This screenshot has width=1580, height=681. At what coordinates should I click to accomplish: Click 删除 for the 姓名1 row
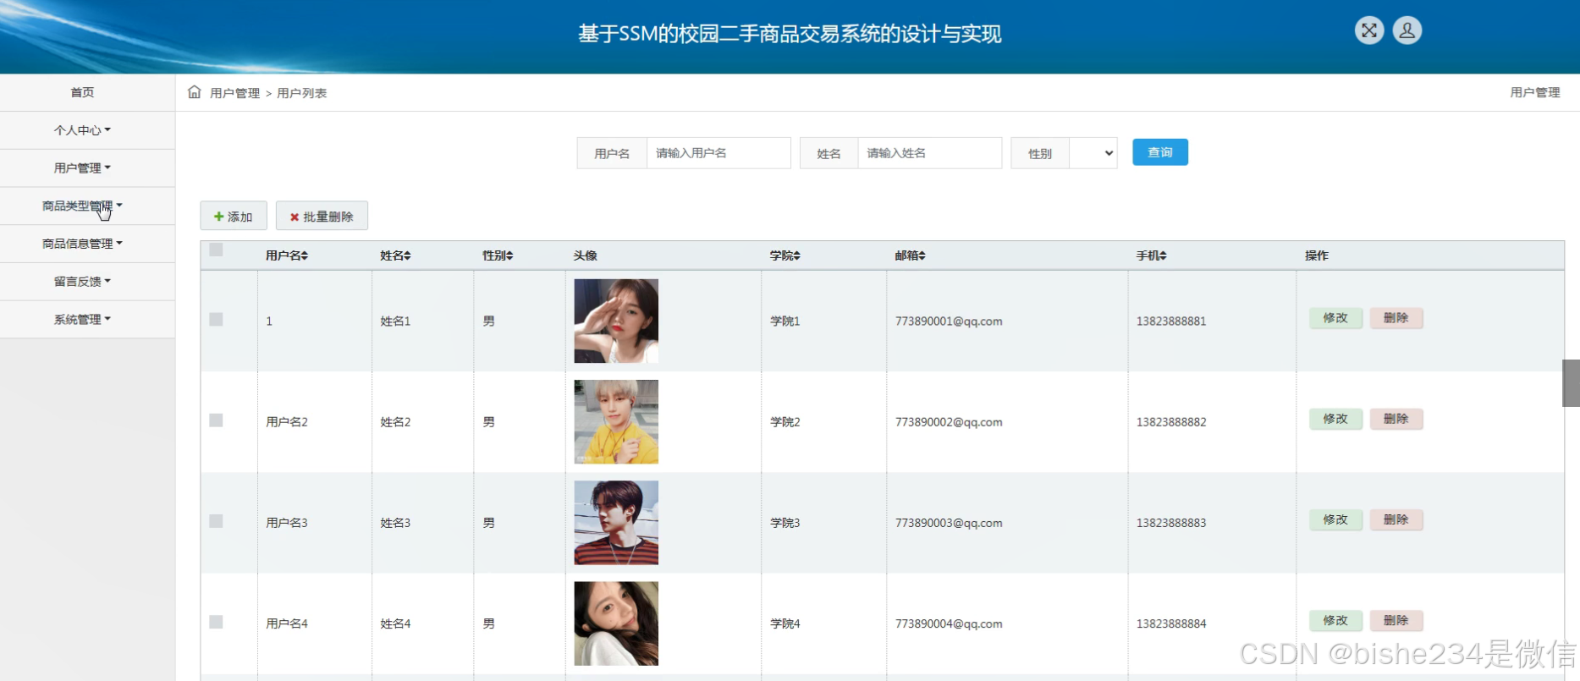1396,318
